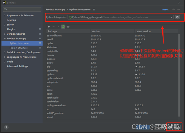Open the Plugins settings page
The width and height of the screenshot is (185, 133).
[x=11, y=29]
